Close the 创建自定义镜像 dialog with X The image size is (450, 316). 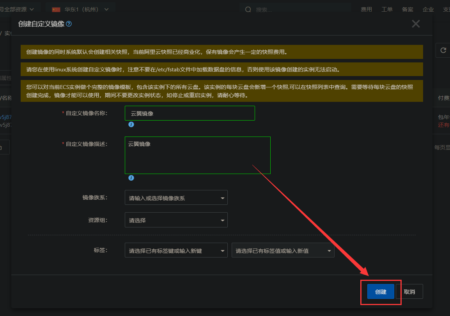tap(416, 24)
